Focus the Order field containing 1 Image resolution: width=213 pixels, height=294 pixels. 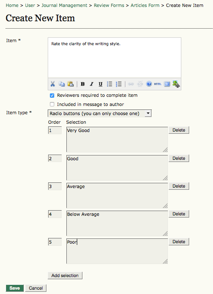pos(55,130)
